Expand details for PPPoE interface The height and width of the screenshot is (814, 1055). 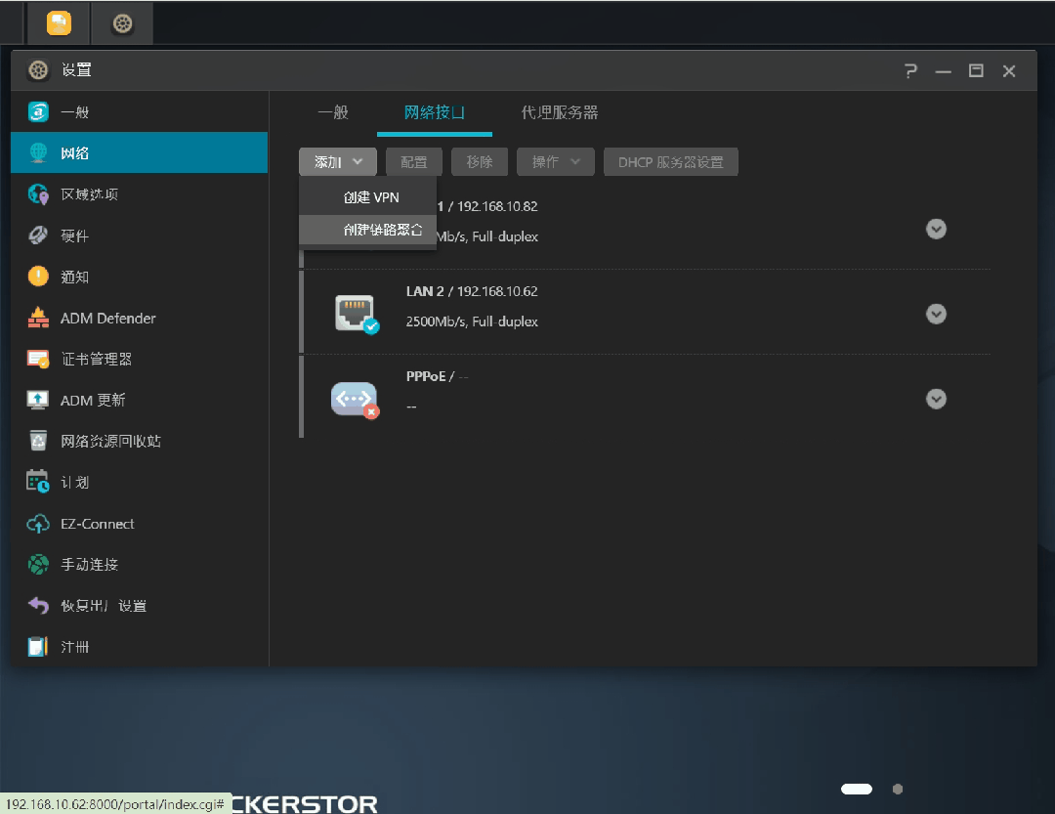(x=936, y=400)
